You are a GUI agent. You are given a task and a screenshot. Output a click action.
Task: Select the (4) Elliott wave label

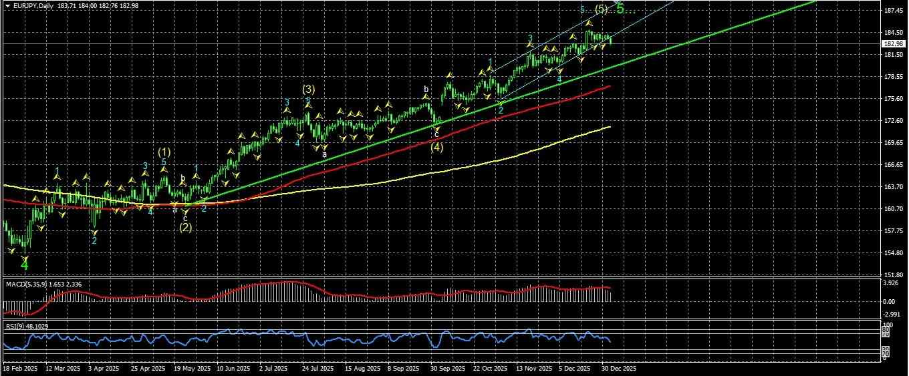coord(436,148)
